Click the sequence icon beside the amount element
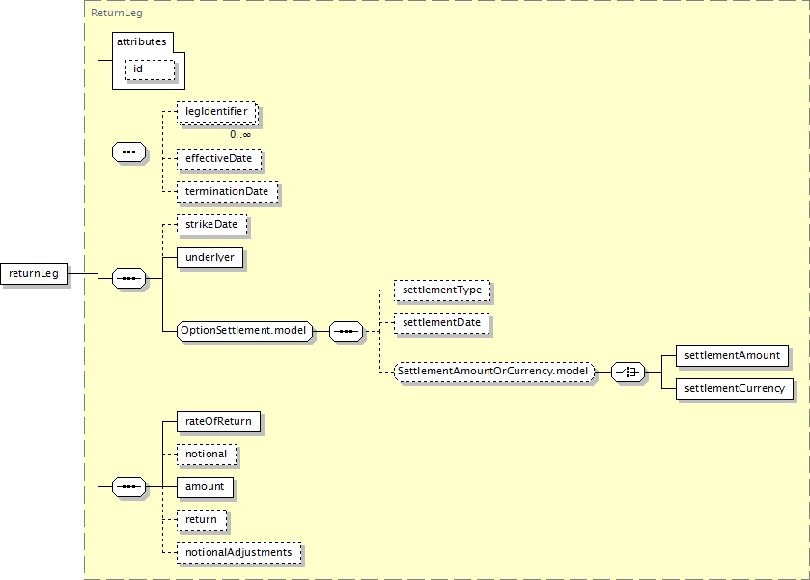 click(x=128, y=487)
